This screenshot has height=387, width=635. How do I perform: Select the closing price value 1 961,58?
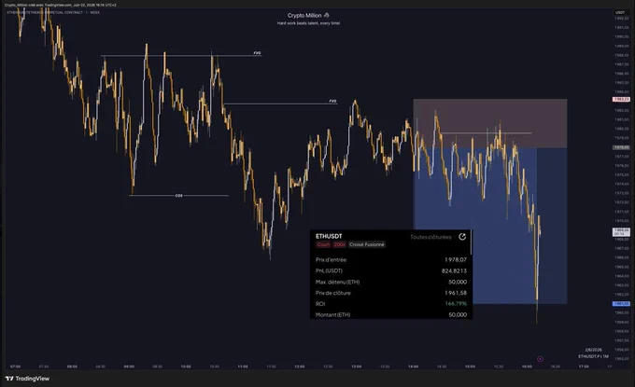(456, 293)
